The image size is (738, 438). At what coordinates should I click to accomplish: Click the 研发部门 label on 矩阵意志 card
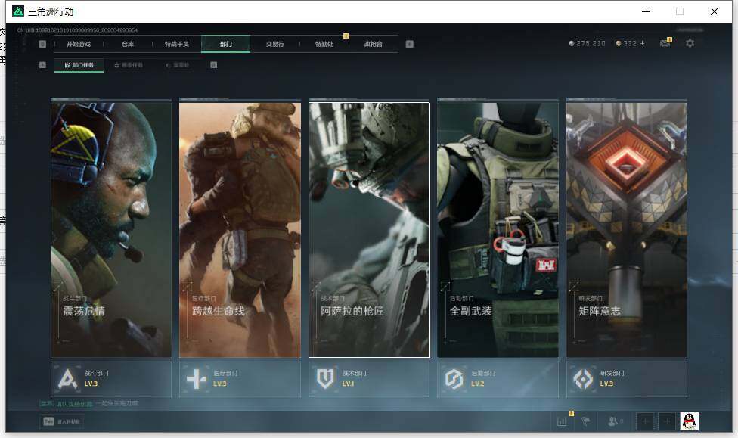pos(591,298)
